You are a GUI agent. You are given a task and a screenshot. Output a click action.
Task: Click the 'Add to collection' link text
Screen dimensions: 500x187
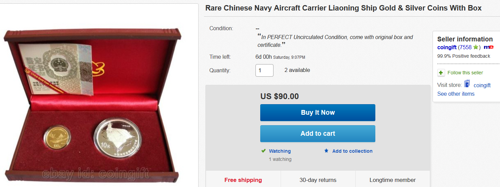pyautogui.click(x=352, y=151)
